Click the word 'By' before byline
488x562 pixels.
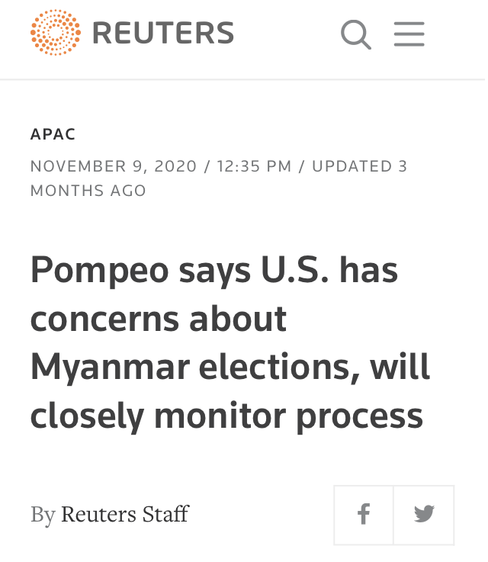(x=43, y=515)
